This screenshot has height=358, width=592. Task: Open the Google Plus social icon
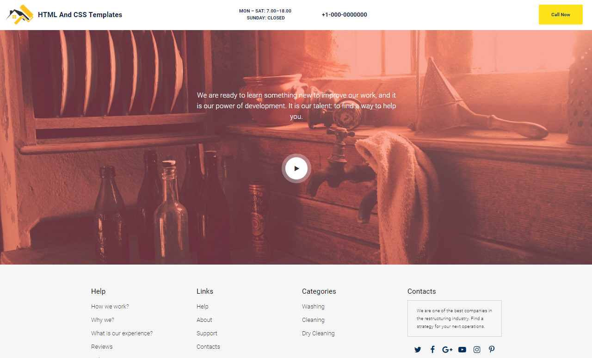pos(447,350)
